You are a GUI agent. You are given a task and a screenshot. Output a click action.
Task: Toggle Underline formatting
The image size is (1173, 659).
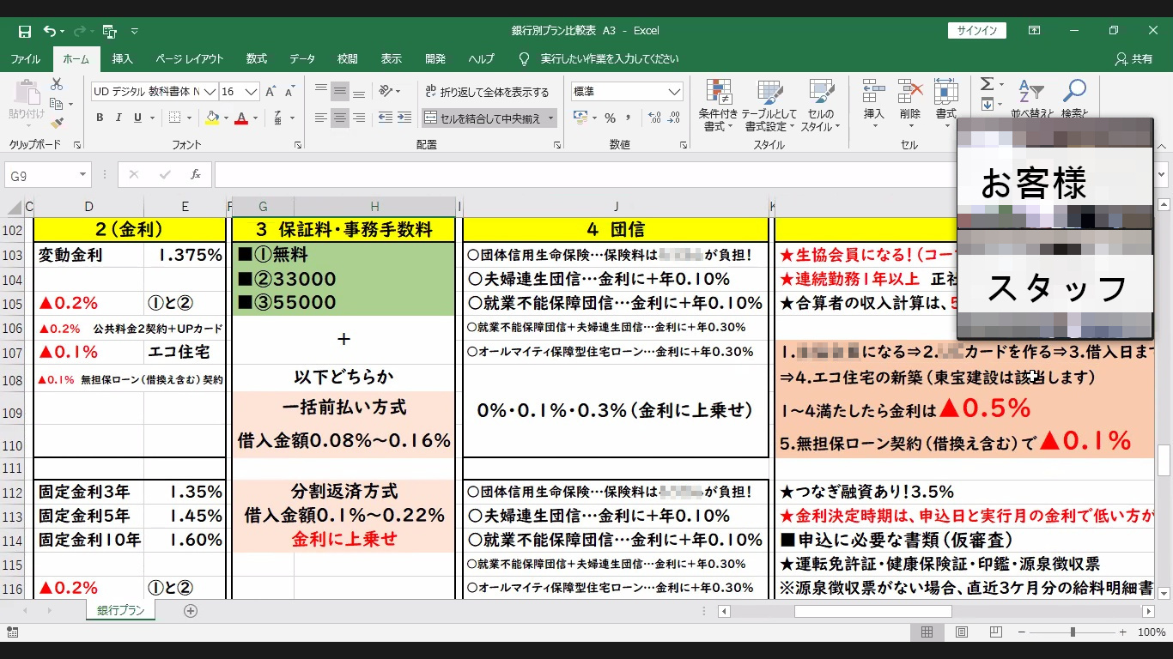(x=137, y=118)
